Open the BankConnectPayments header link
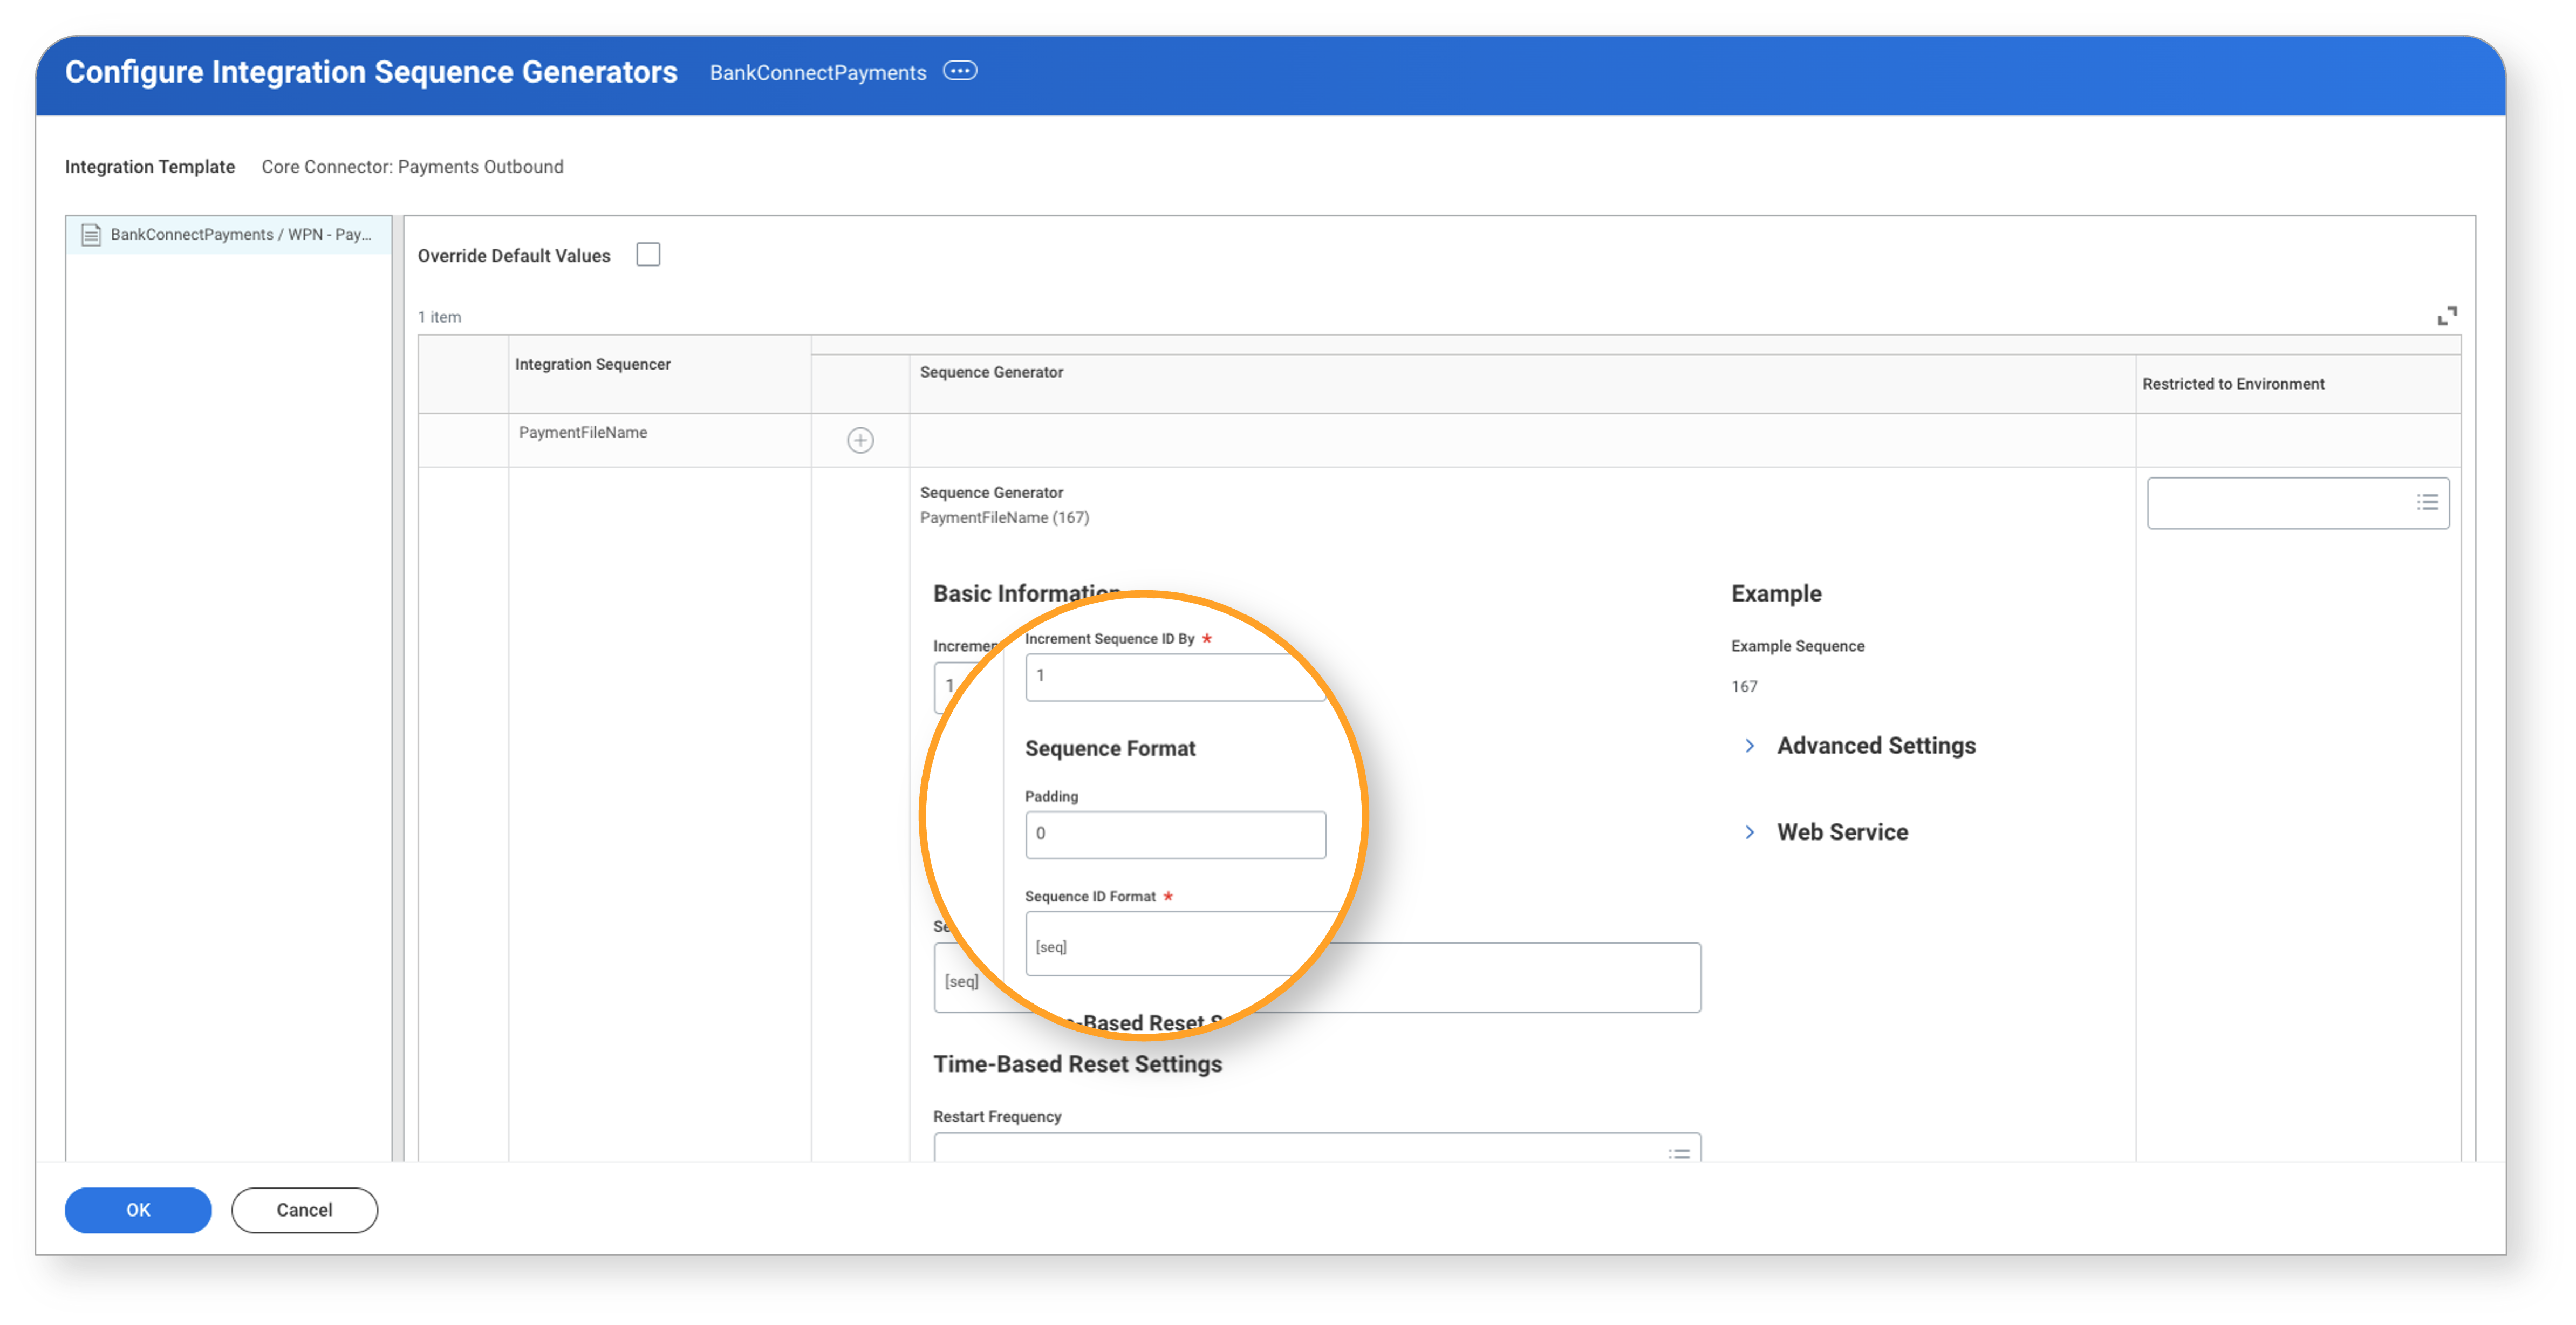 [x=817, y=72]
